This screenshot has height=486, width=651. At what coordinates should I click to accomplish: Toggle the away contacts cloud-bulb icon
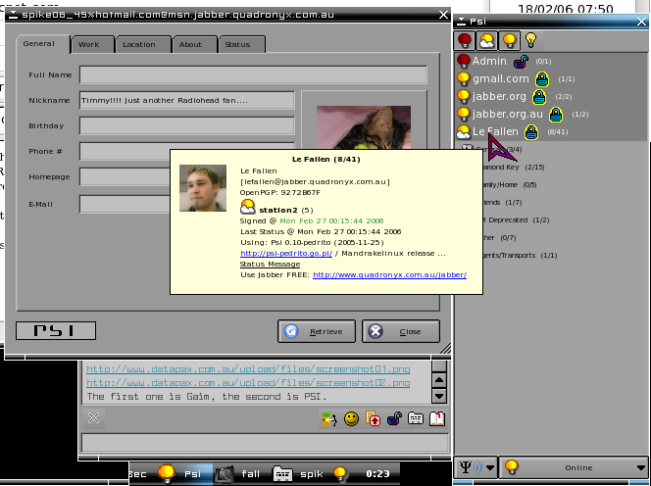(x=486, y=41)
